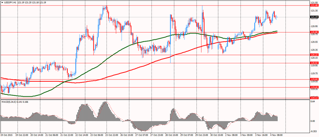
Task: Click the -0.353 value on the MACD scale
Action: point(314,132)
